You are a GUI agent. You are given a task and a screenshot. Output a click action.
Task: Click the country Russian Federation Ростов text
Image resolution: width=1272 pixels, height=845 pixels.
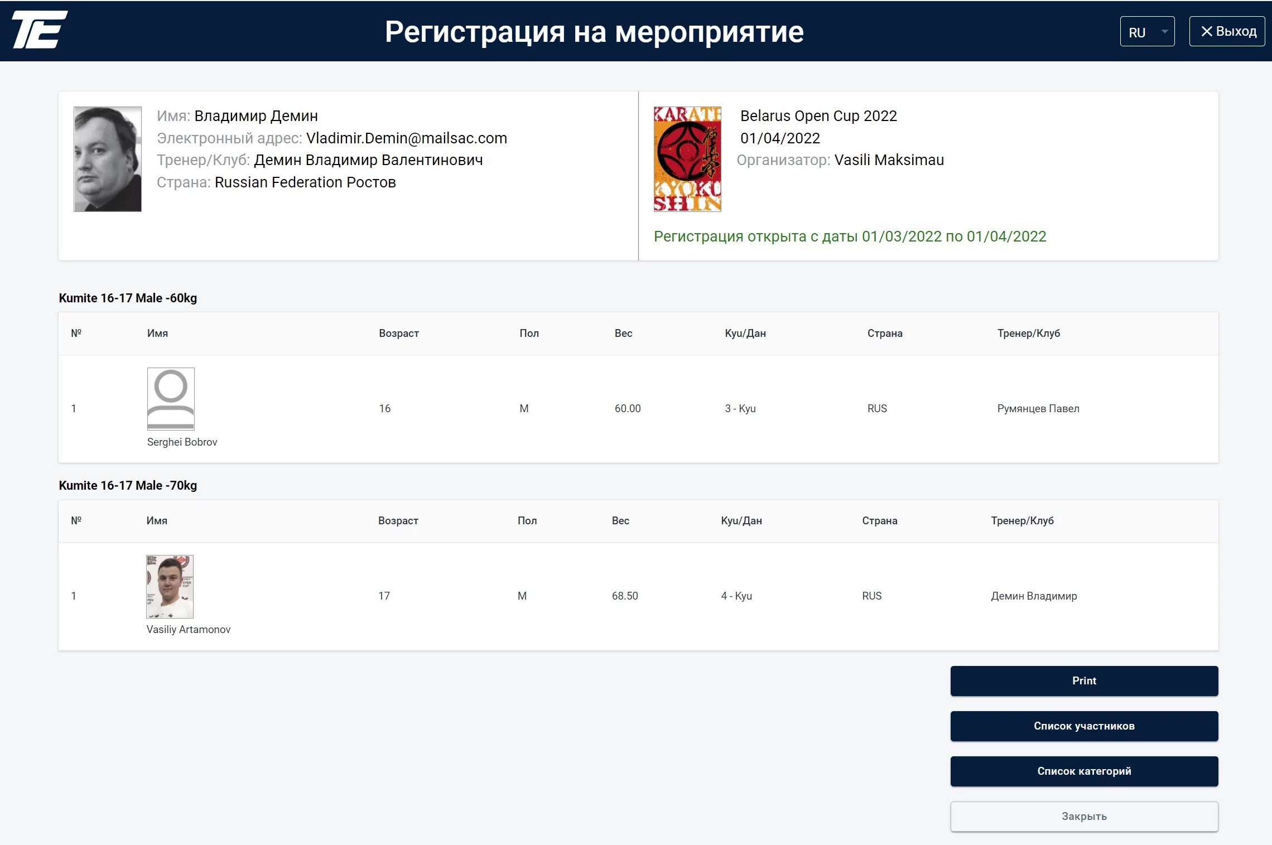(x=305, y=182)
